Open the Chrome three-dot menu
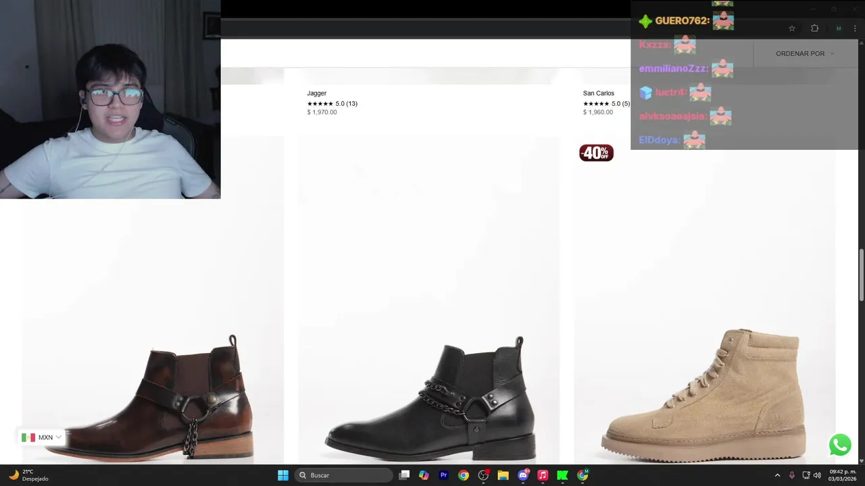 855,28
